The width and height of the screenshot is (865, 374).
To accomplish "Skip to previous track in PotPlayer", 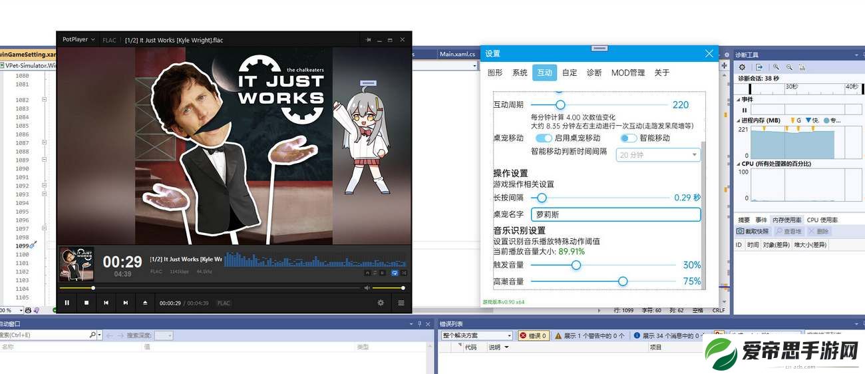I will pyautogui.click(x=106, y=303).
